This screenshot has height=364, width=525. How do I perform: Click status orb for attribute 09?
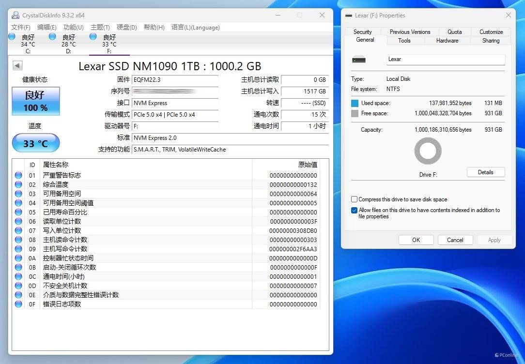click(x=18, y=249)
